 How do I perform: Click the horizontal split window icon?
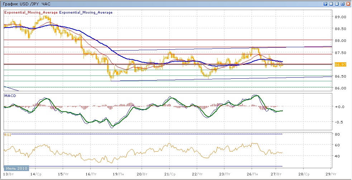(337, 4)
